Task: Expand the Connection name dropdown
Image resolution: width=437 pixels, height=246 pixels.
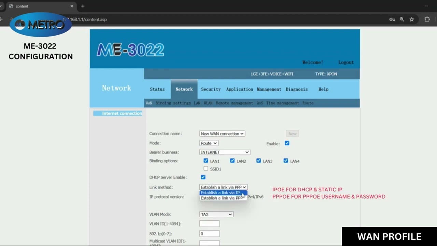Action: (222, 134)
